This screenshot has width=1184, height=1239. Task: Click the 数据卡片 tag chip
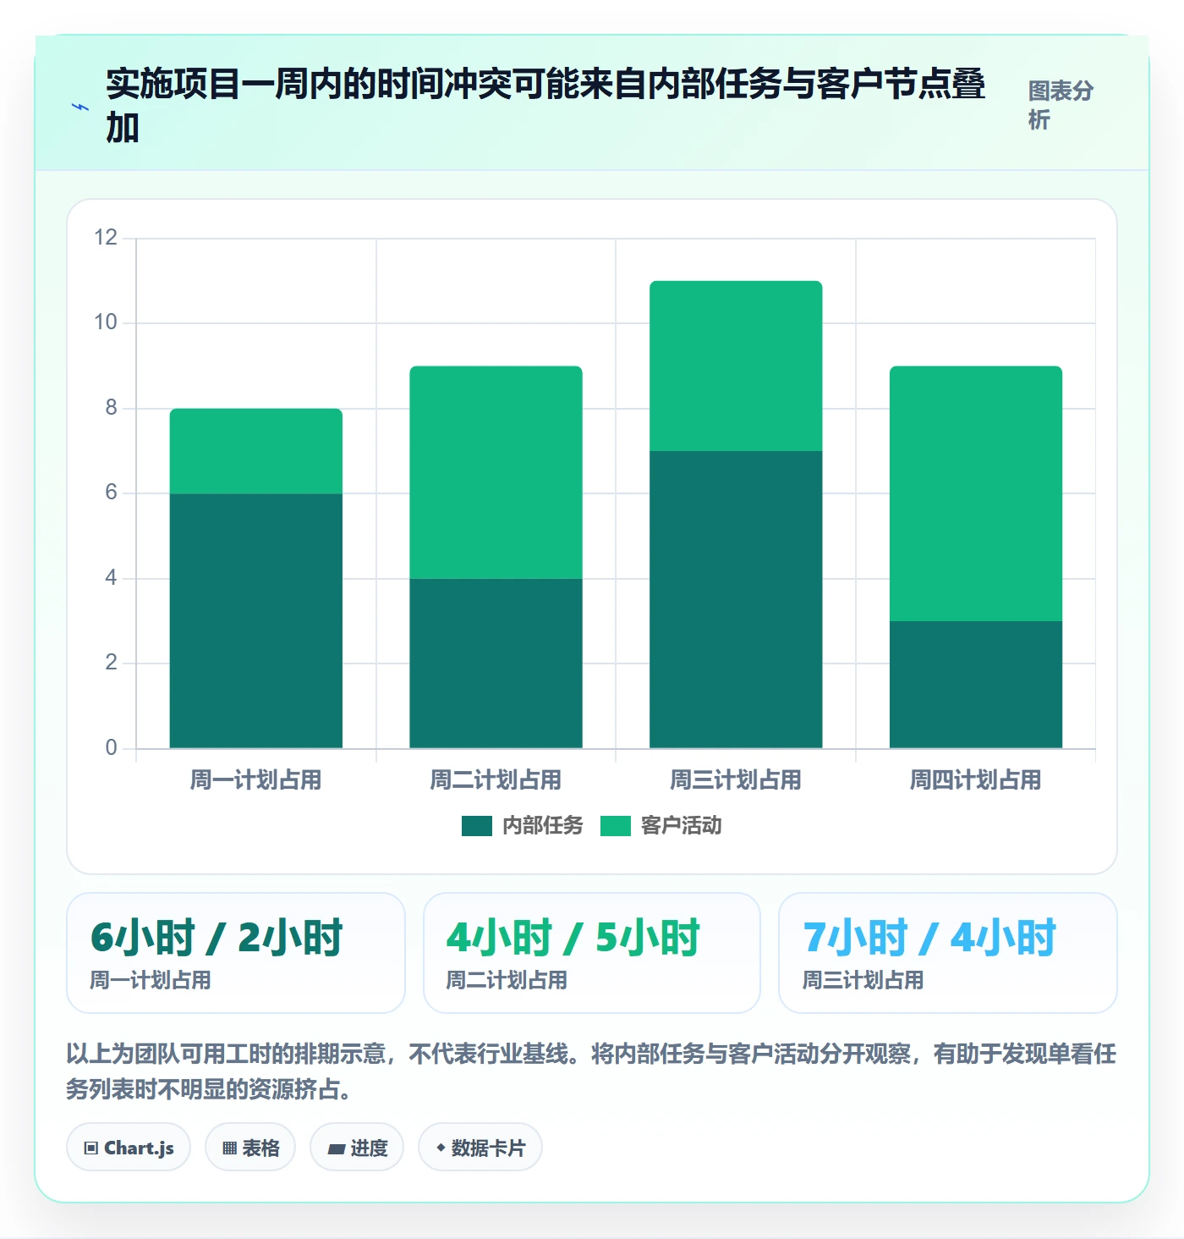480,1148
